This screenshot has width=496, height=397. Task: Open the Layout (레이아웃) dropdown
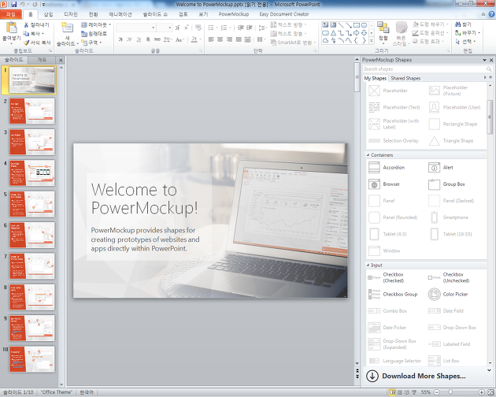point(96,24)
